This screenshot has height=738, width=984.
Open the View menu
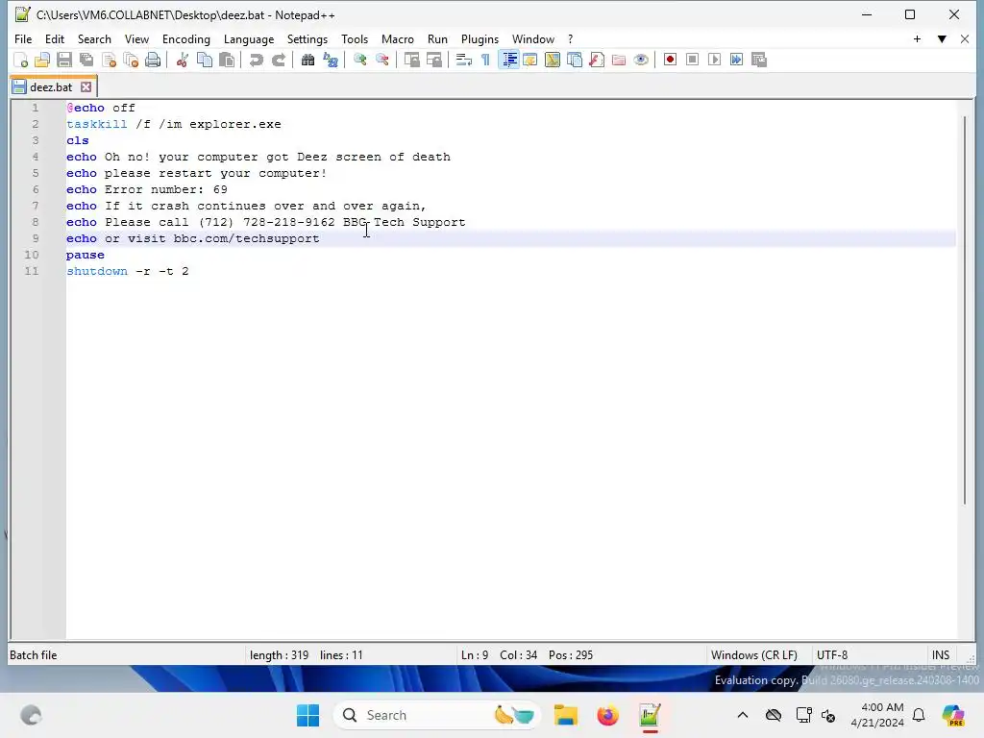tap(136, 38)
